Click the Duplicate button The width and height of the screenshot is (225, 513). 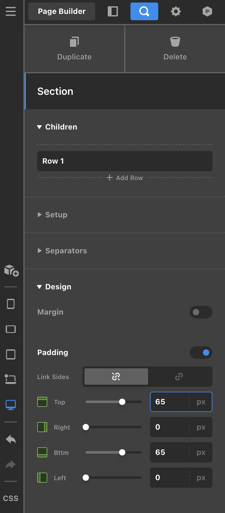point(74,49)
